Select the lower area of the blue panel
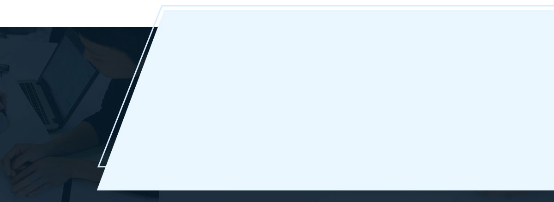This screenshot has width=554, height=202. click(x=325, y=162)
